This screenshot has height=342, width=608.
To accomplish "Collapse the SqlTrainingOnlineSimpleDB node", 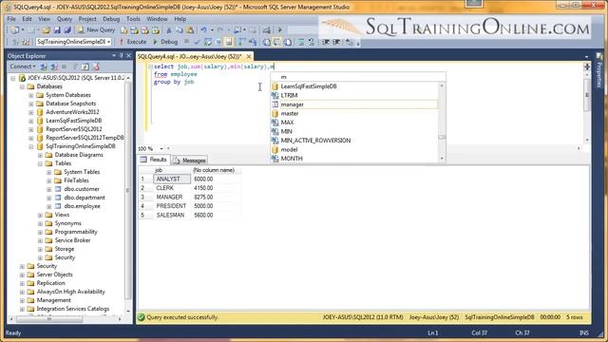I will (31, 146).
